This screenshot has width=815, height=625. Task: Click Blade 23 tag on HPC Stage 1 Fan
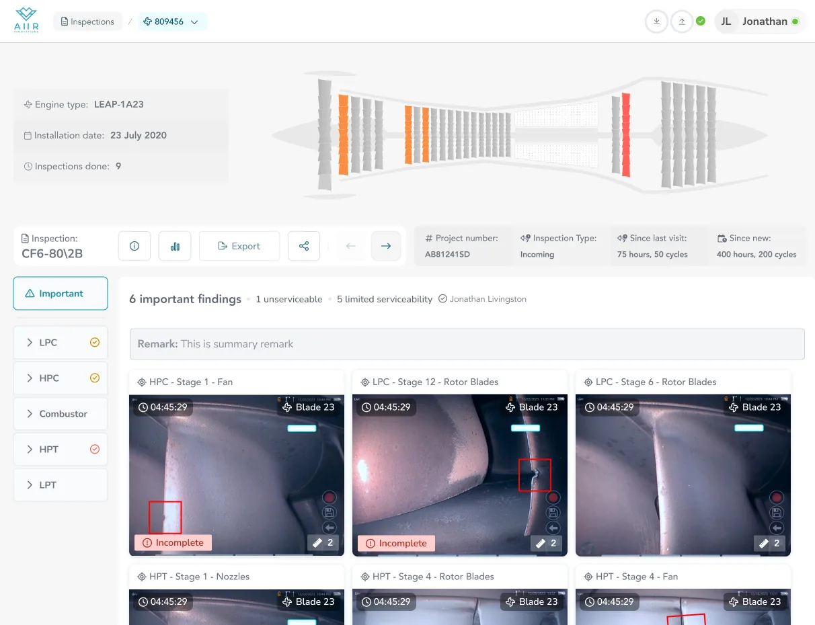[x=308, y=407]
